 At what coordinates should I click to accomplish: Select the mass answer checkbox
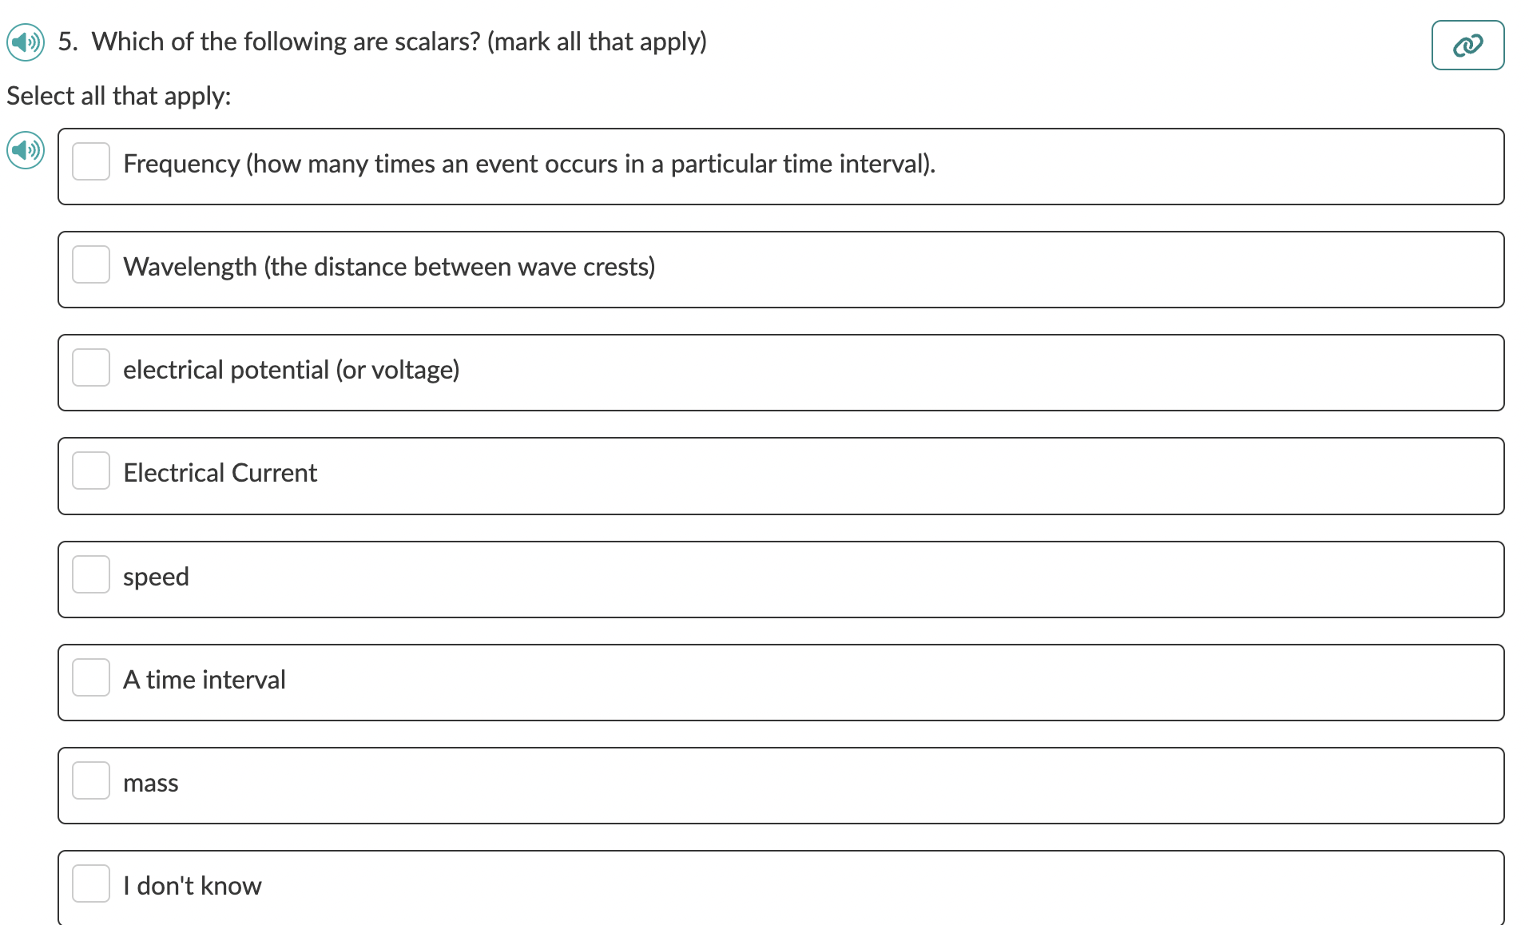click(x=91, y=780)
